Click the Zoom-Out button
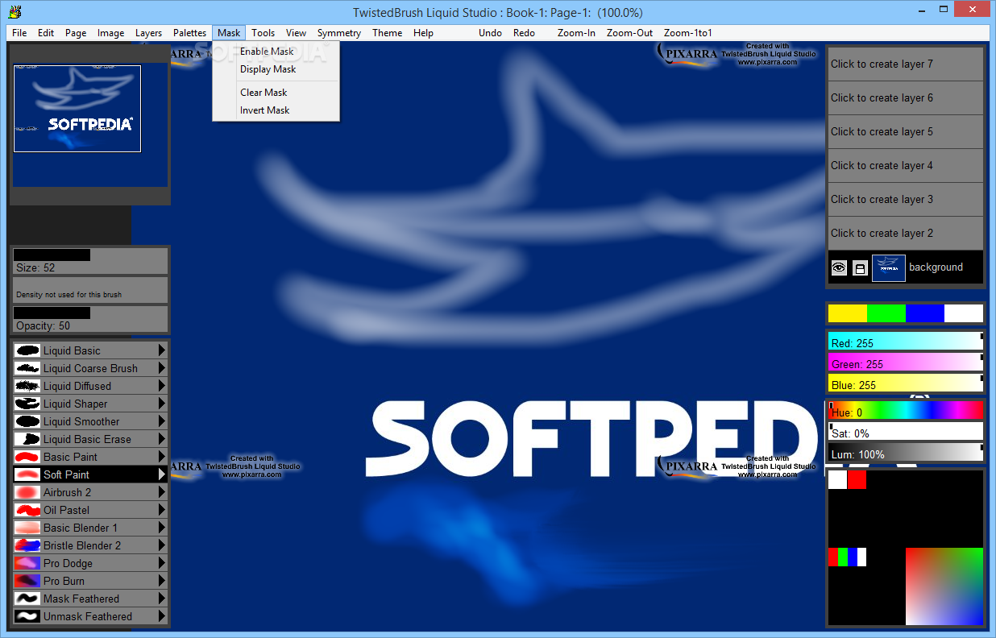 630,33
